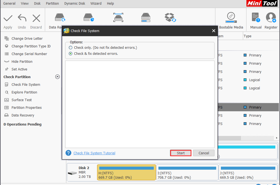
Task: Open the Data Recovery tool in toolbar
Action: point(60,18)
